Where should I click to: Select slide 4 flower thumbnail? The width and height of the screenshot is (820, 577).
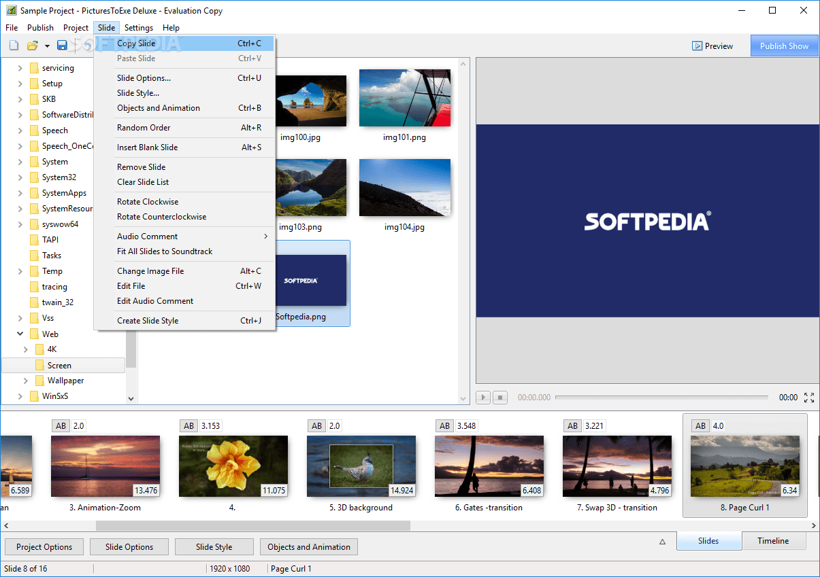pyautogui.click(x=233, y=466)
